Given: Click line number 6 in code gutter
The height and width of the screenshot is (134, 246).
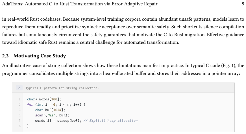Looking at the screenshot, I should tap(19, 126).
